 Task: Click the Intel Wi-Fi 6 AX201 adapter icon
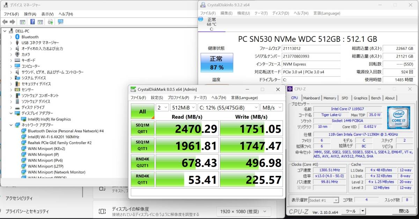point(24,137)
